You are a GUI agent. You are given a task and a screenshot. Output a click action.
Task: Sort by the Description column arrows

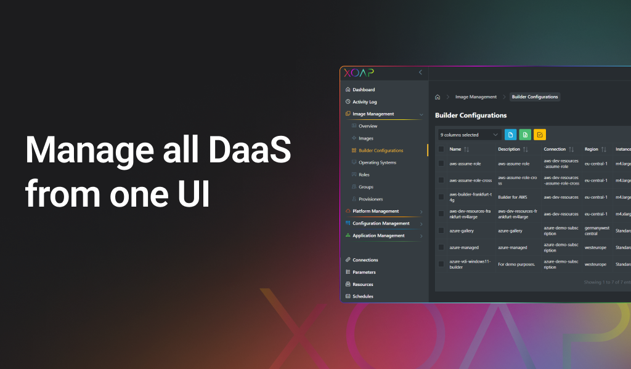pyautogui.click(x=525, y=149)
